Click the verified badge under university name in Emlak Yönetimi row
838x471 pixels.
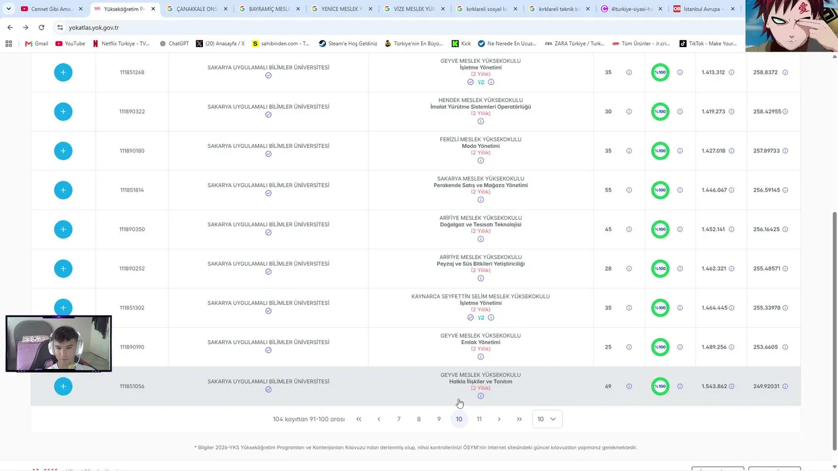tap(268, 350)
